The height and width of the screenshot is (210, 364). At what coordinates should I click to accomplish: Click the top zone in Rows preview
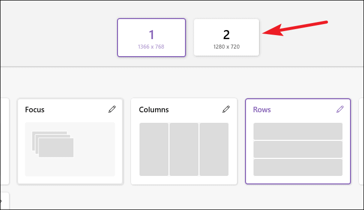298,131
